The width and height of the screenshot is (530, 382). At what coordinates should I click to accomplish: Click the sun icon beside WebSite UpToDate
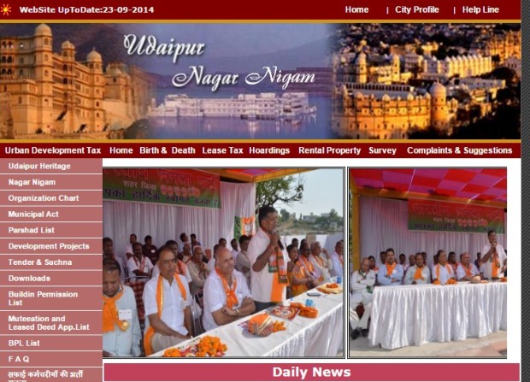[5, 9]
